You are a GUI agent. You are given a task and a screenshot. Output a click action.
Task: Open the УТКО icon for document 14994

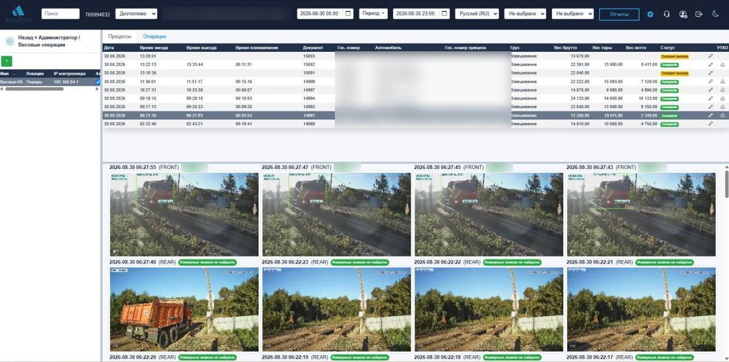(723, 98)
